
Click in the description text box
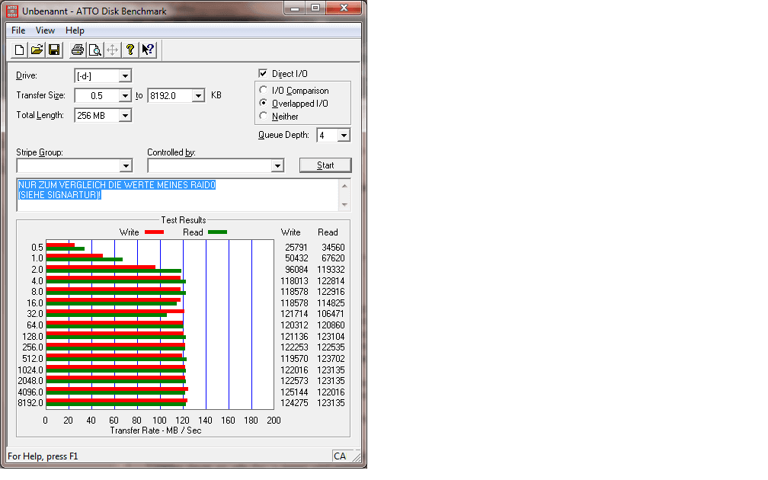pos(178,195)
